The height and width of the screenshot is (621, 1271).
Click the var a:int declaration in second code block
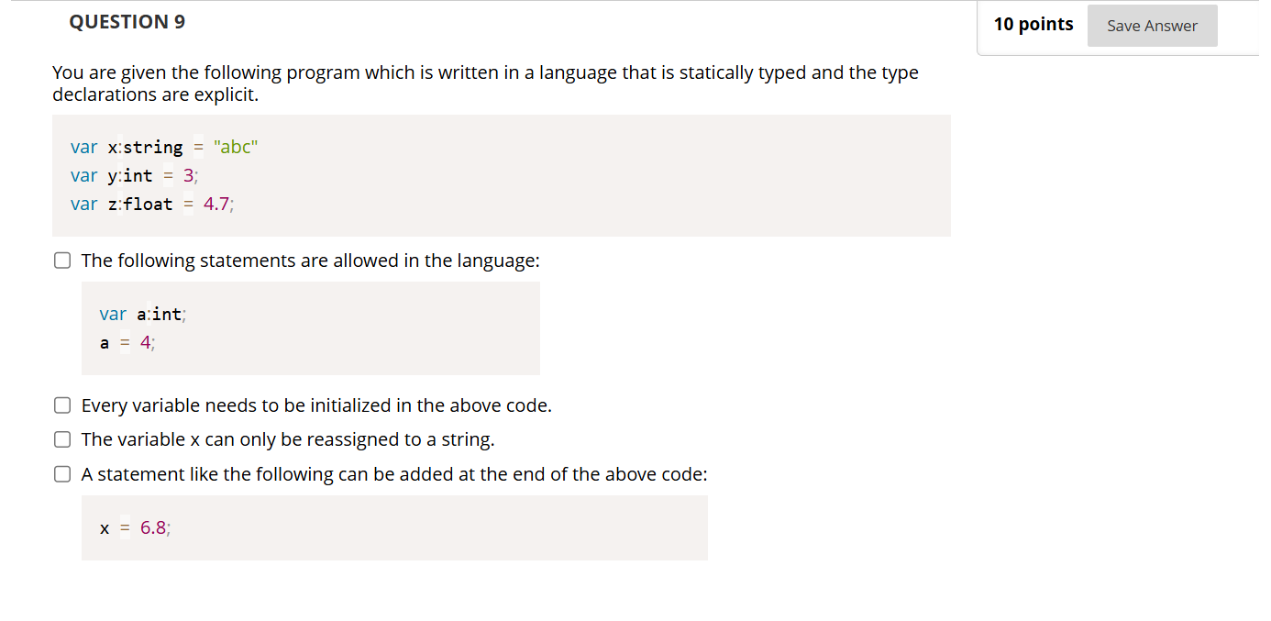tap(142, 314)
